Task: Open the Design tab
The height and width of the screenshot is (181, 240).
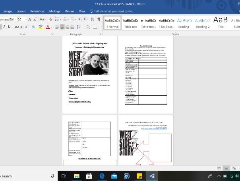Action: pos(7,11)
